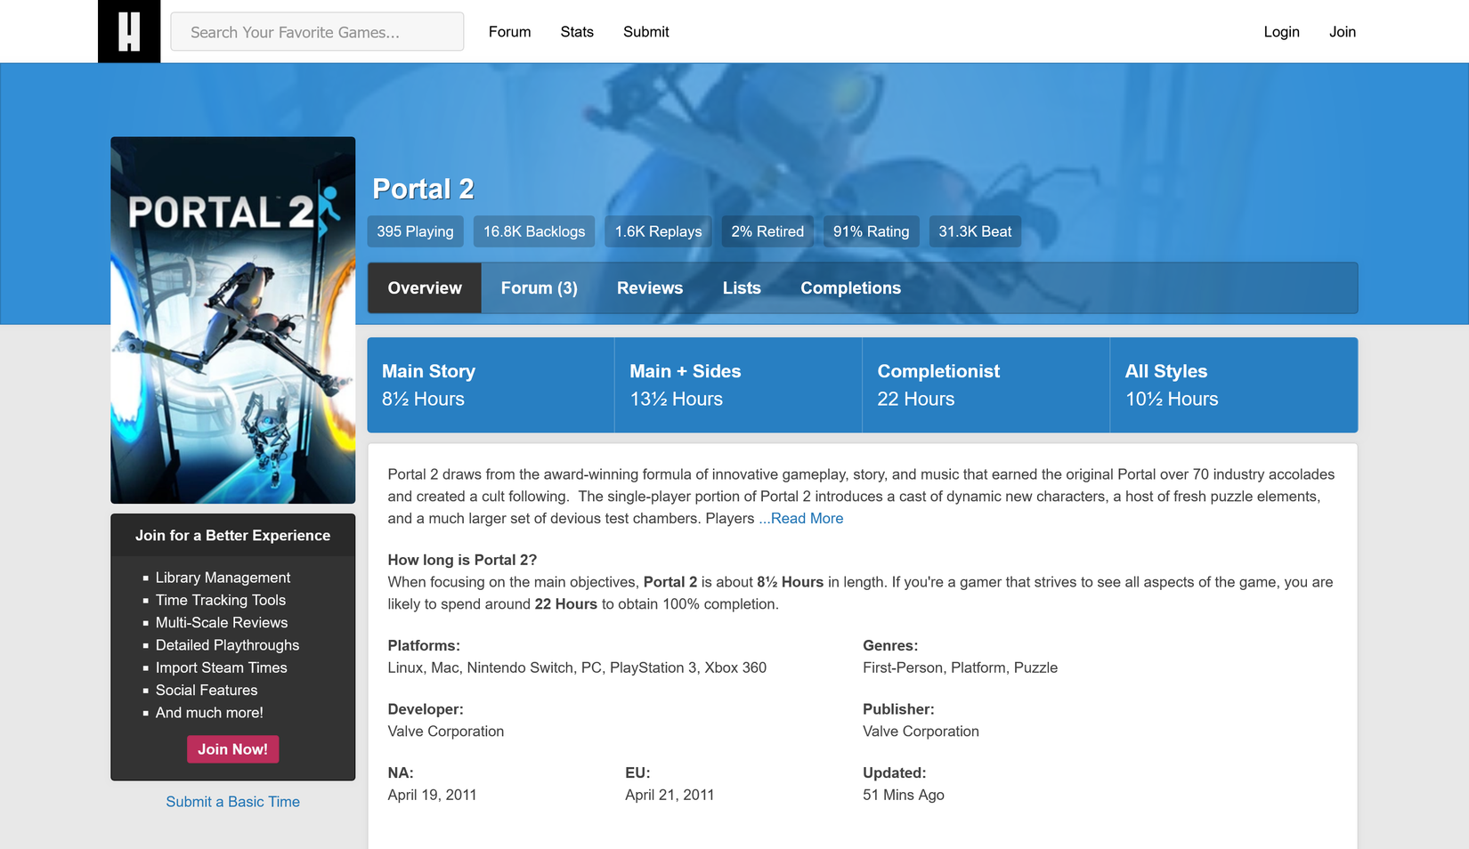The image size is (1469, 849).
Task: Open the Stats page
Action: point(576,31)
